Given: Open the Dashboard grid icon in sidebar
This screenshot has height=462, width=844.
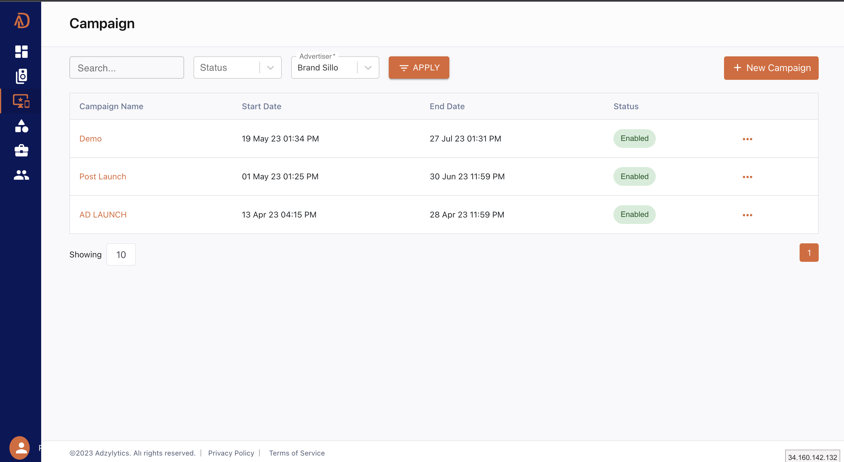Looking at the screenshot, I should click(x=22, y=52).
